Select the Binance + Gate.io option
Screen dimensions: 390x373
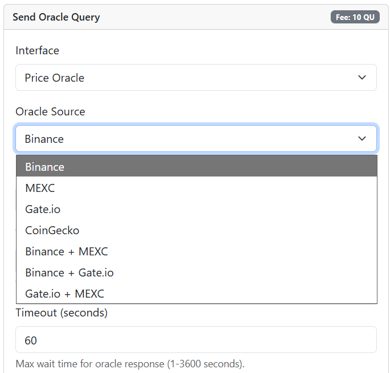click(x=69, y=272)
